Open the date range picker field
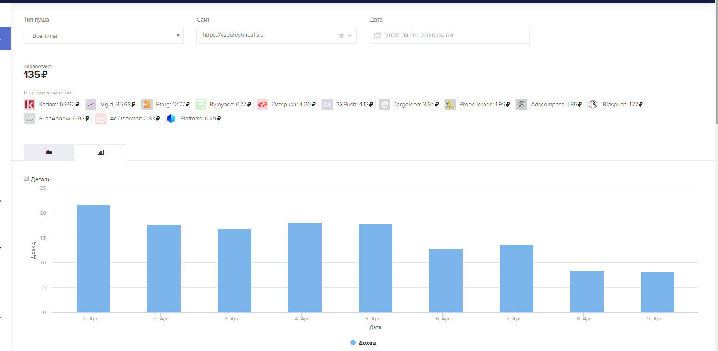Screen dimensions: 718x351 (x=450, y=36)
